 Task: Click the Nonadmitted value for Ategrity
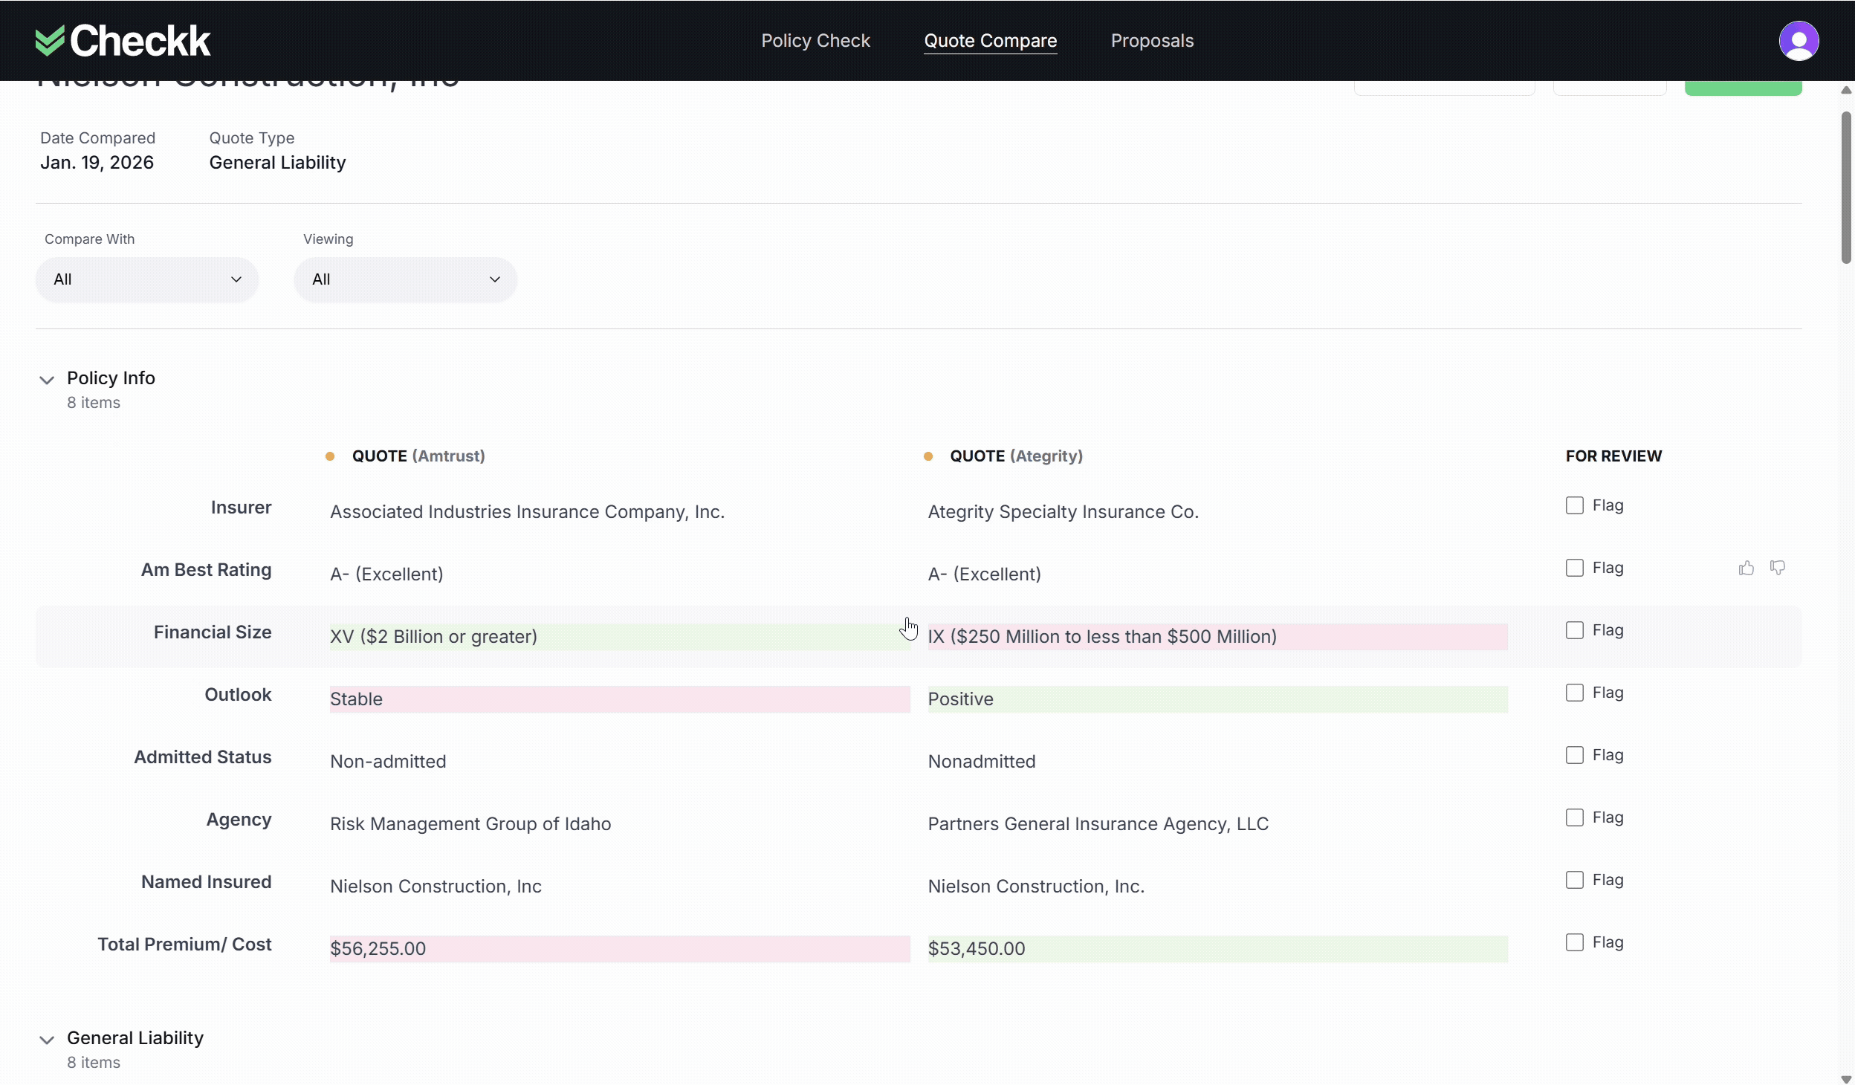click(x=981, y=762)
